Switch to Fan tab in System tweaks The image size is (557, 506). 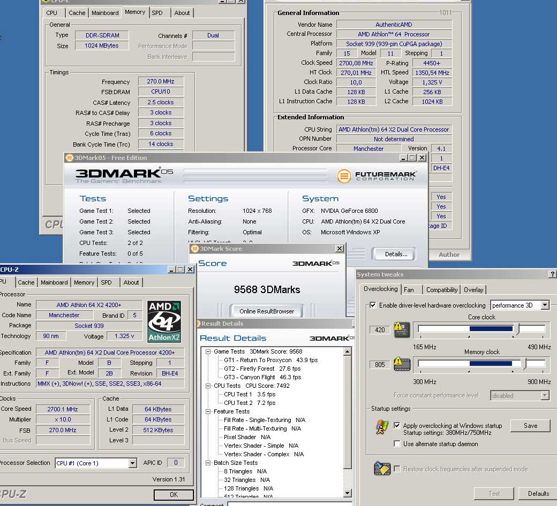point(409,290)
